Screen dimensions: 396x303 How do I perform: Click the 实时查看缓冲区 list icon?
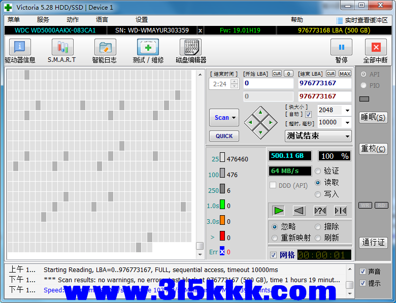click(x=340, y=20)
